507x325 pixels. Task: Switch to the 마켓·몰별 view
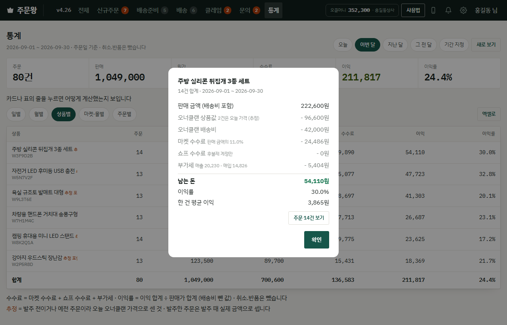pos(94,114)
